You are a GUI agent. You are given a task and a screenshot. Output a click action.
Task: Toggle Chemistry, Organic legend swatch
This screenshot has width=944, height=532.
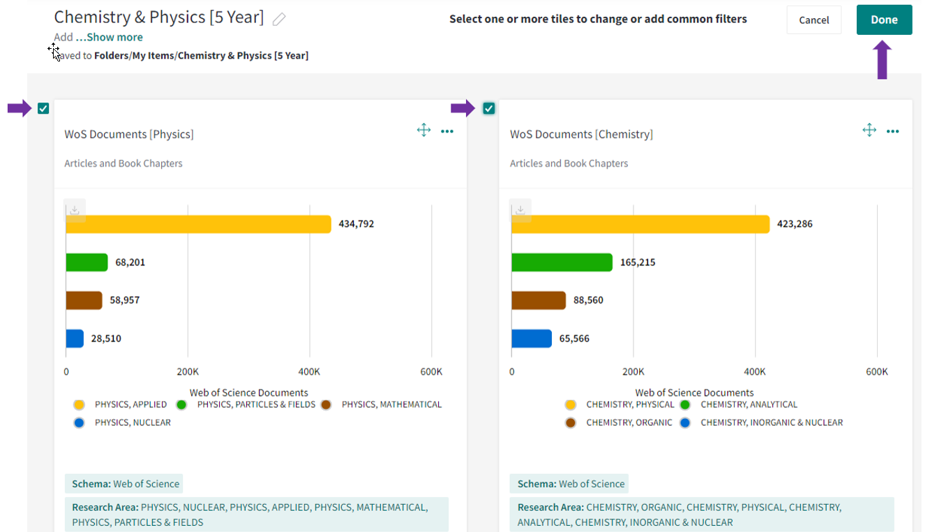pyautogui.click(x=571, y=423)
